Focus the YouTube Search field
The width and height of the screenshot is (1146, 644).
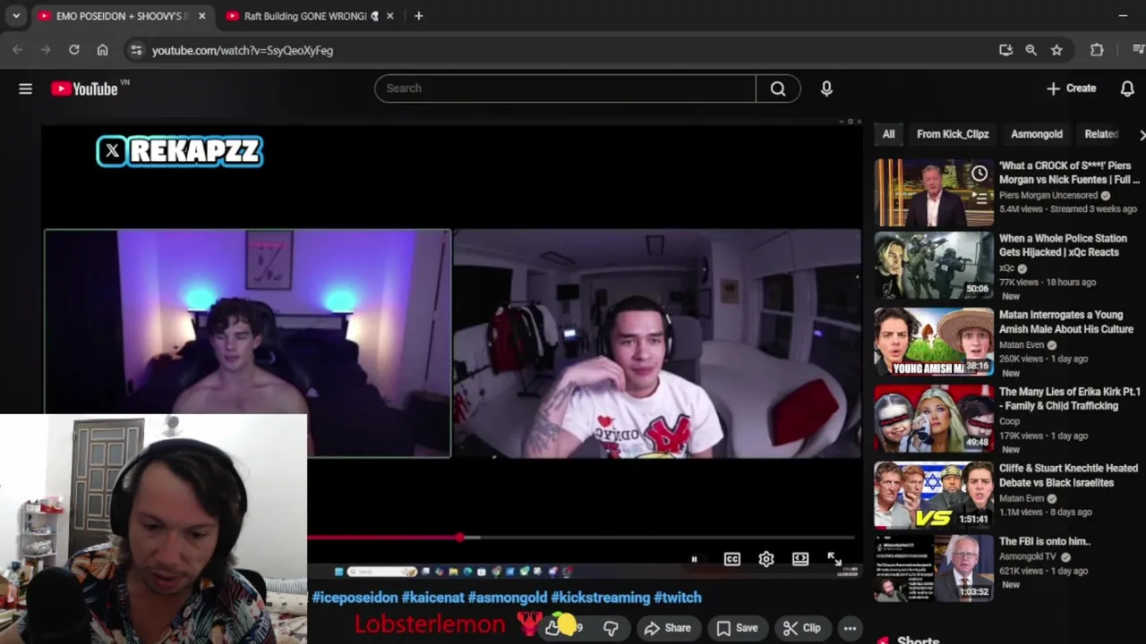(566, 89)
